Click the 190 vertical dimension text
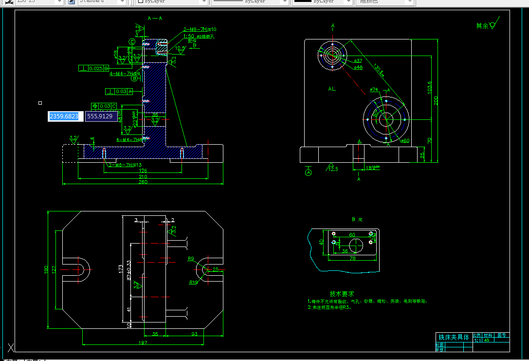 [46, 269]
